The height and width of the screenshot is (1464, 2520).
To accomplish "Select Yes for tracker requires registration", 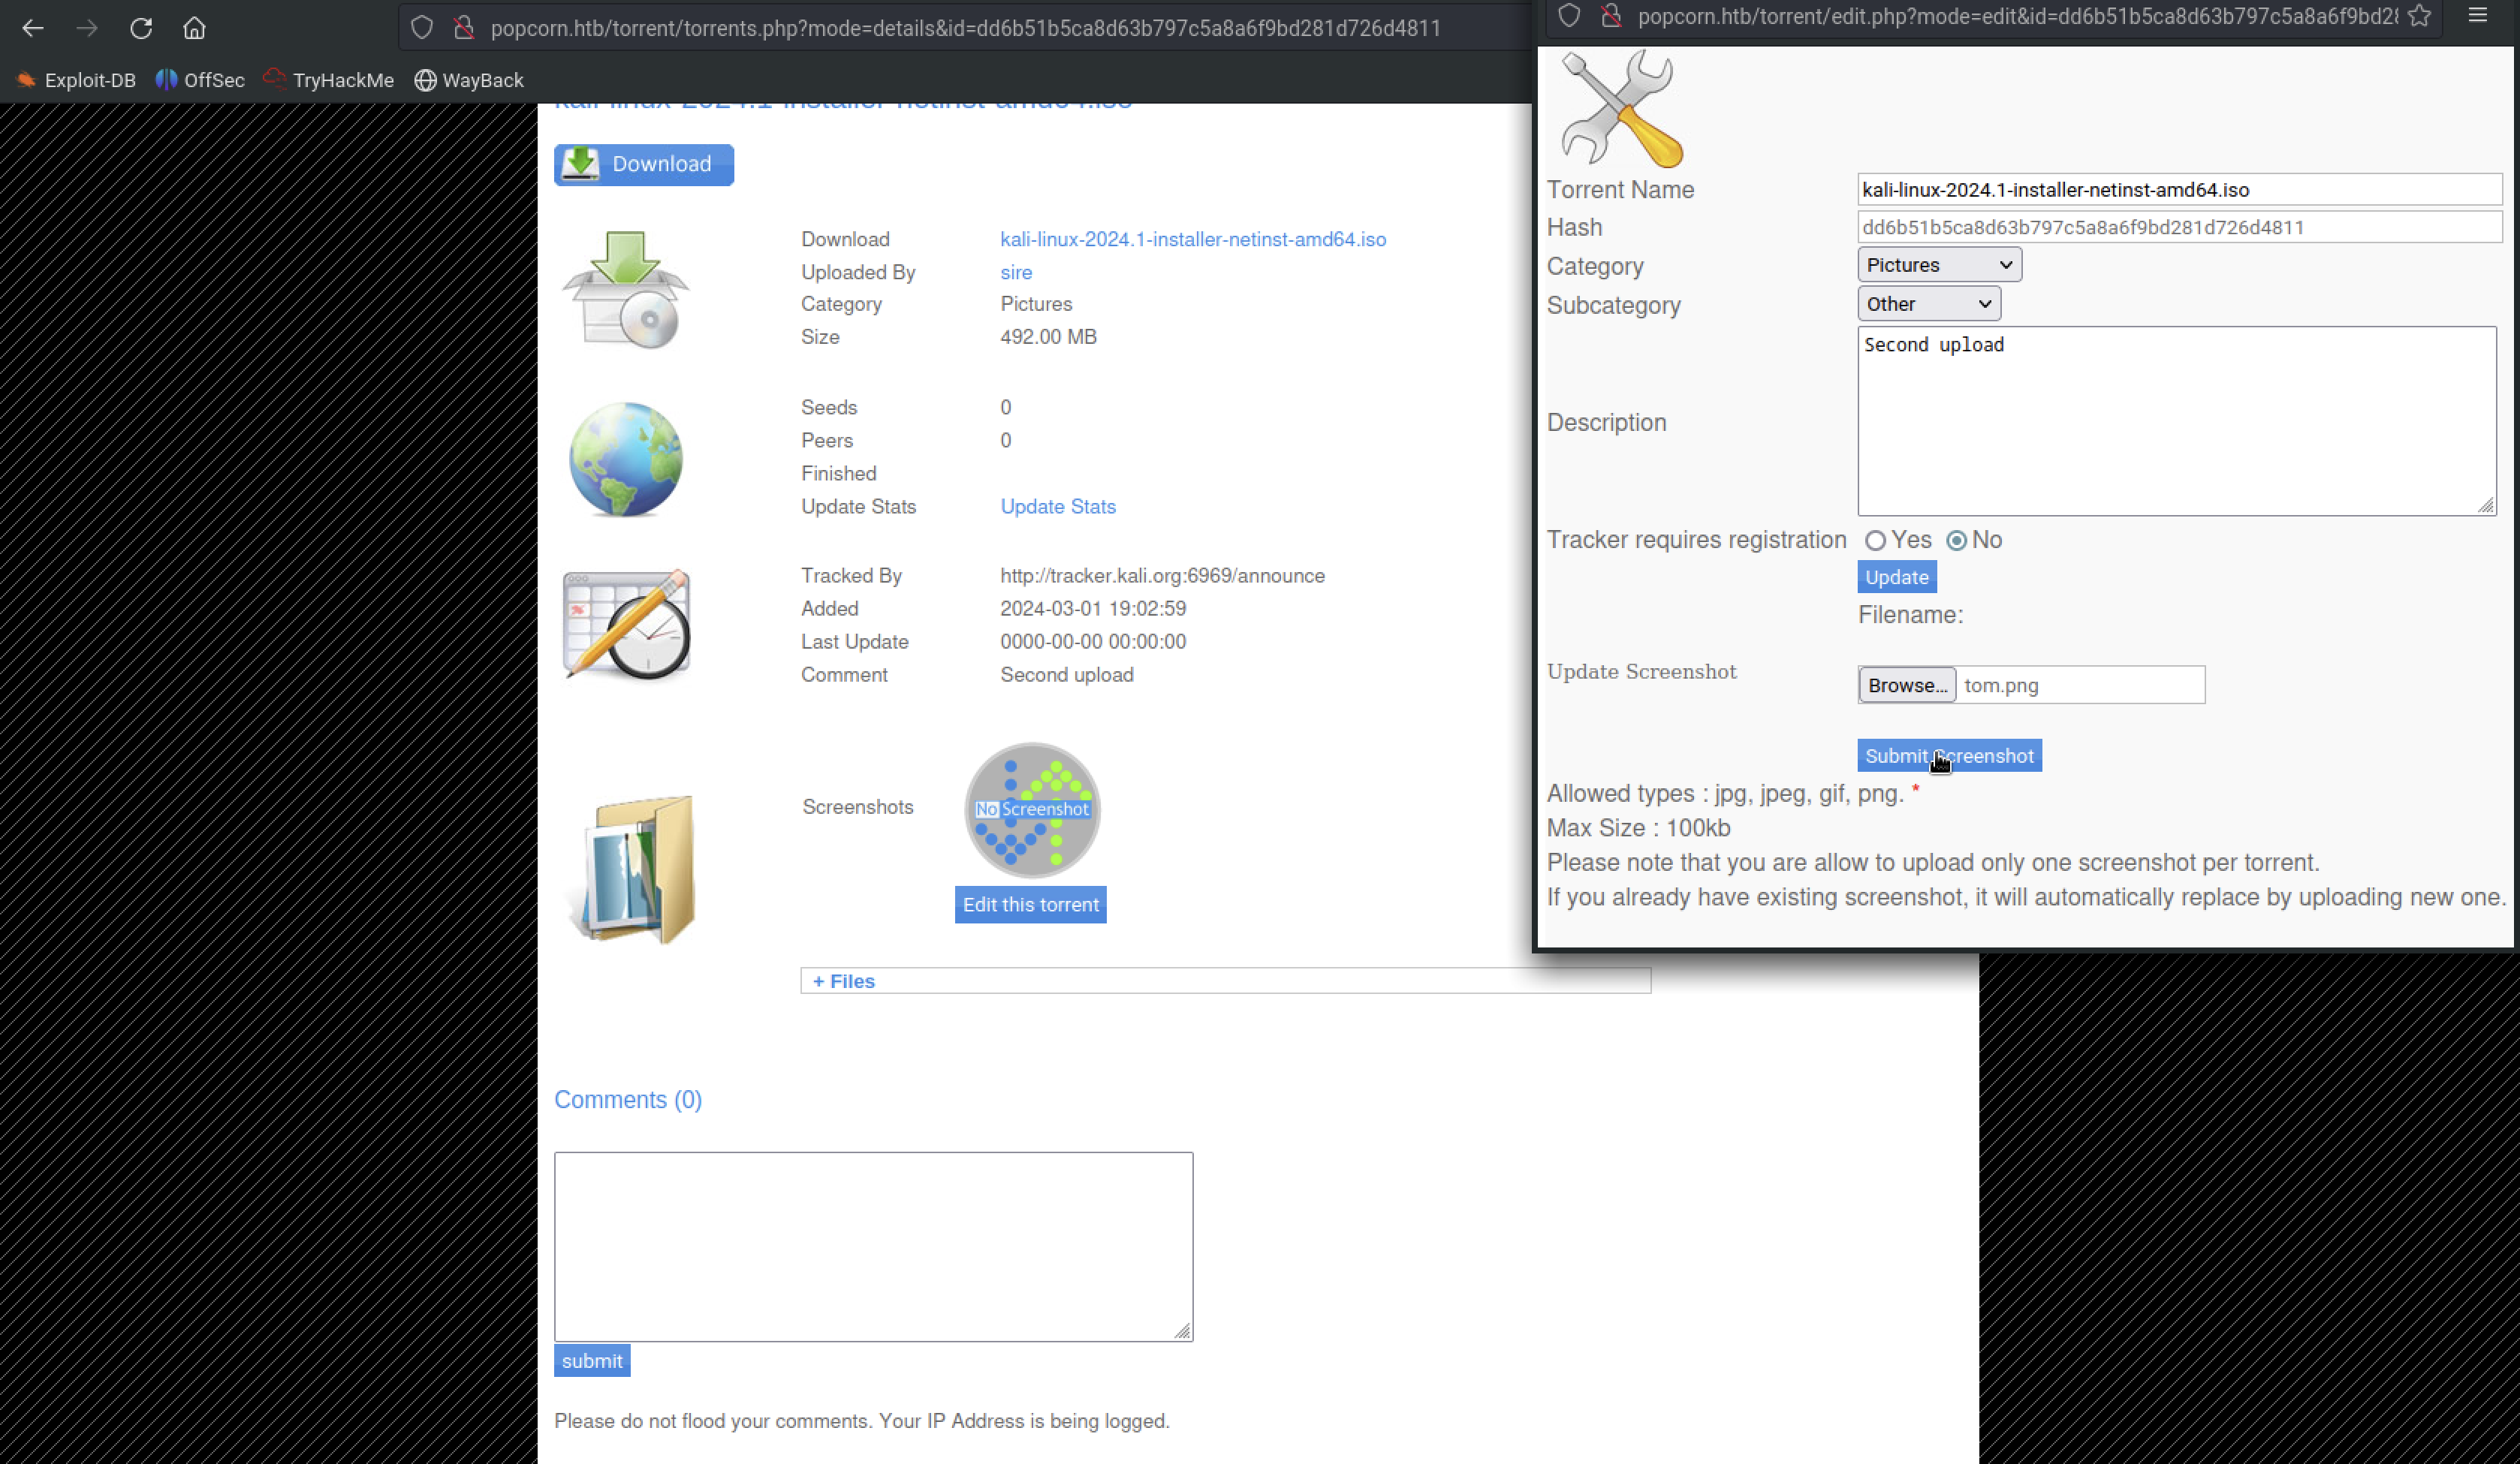I will [x=1875, y=541].
